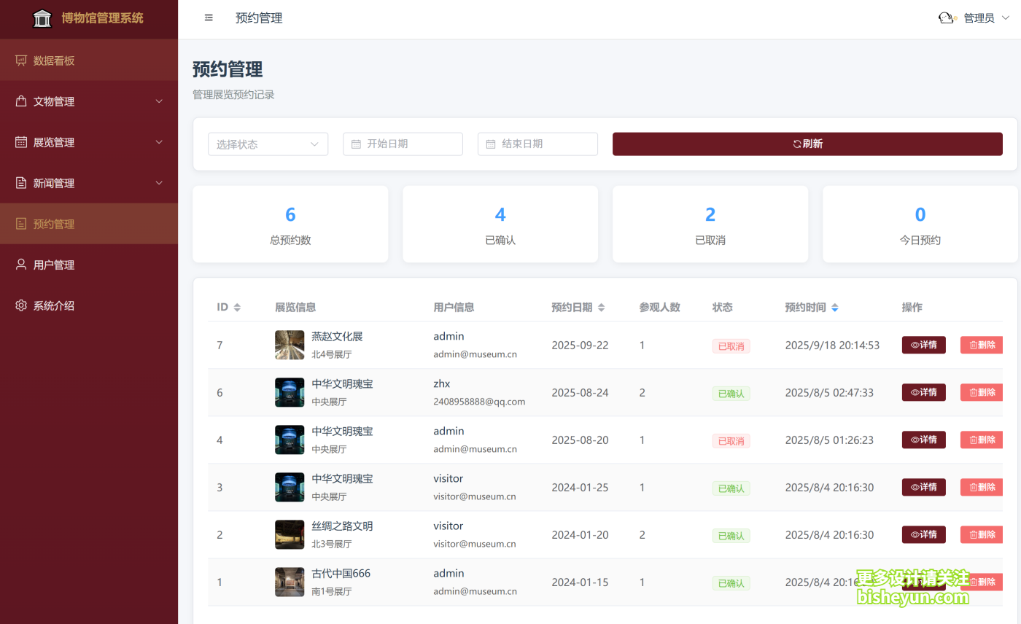Open 用户管理 via the person icon

tap(21, 264)
